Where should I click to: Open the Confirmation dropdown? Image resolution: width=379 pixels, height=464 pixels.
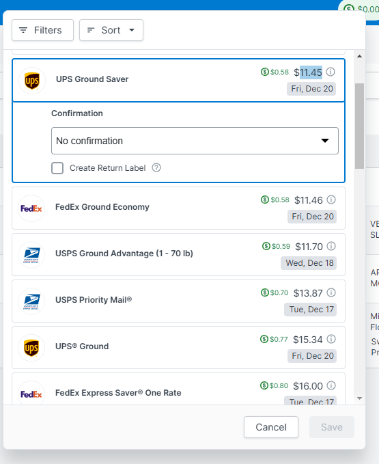pyautogui.click(x=195, y=141)
